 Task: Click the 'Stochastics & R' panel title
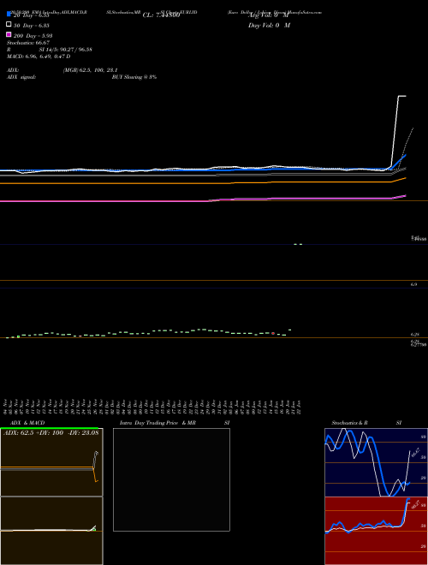[349, 423]
